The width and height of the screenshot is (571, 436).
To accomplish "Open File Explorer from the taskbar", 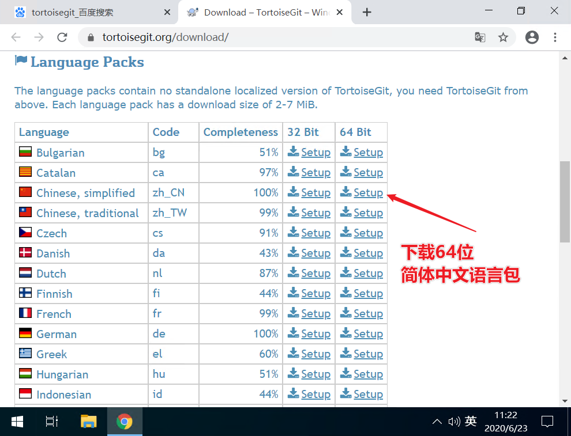I will (88, 421).
